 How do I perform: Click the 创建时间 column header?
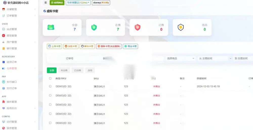point(202,78)
